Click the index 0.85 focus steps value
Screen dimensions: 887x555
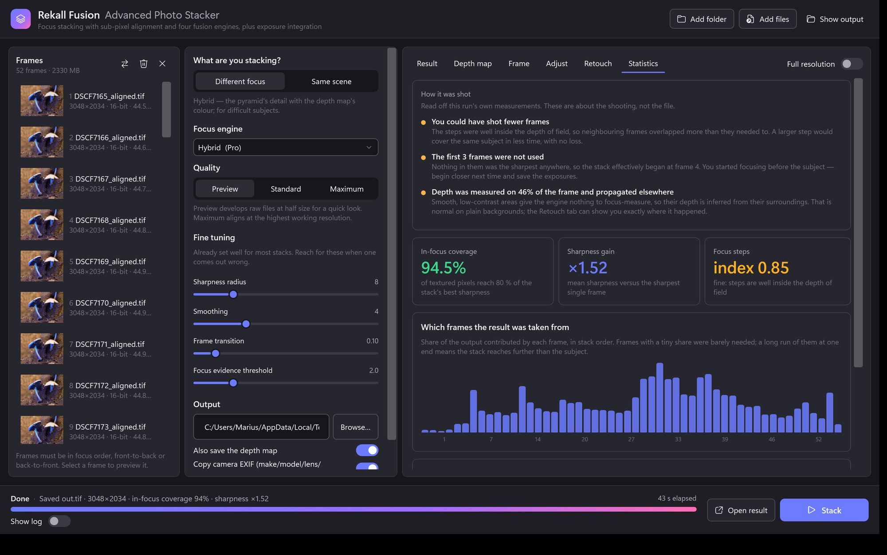[x=751, y=268]
